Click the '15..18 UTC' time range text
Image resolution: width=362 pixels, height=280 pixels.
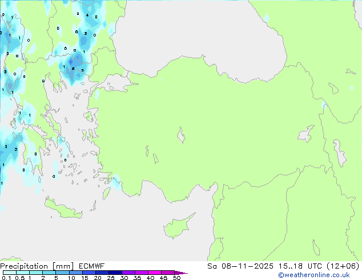[300, 266]
